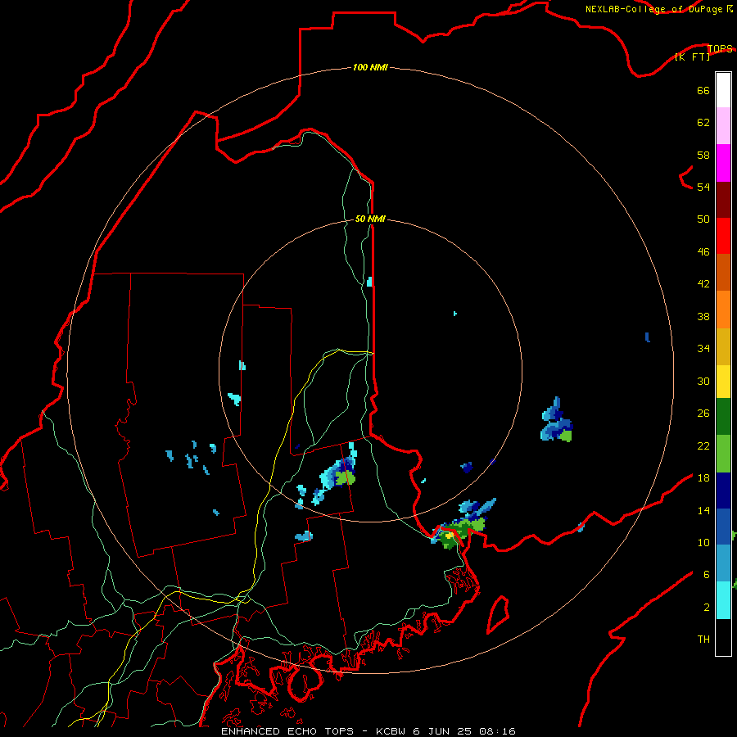Click the 'TOPS' legend heading
Image resolution: width=737 pixels, height=737 pixels.
pos(720,48)
